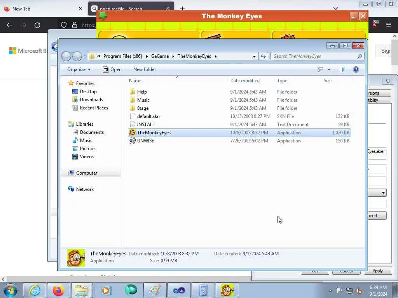Open the recent pages dropdown beside Forward
The height and width of the screenshot is (298, 398).
click(85, 57)
